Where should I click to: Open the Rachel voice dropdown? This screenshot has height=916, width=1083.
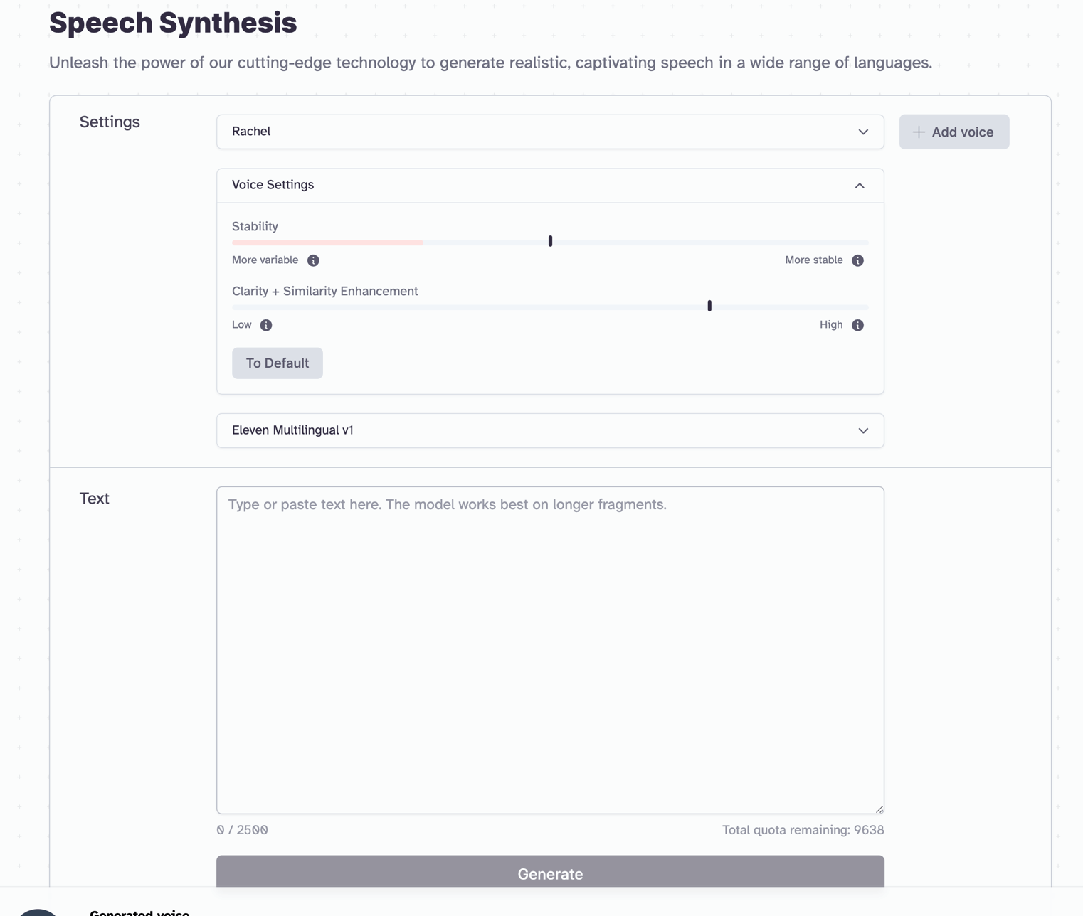(x=549, y=132)
